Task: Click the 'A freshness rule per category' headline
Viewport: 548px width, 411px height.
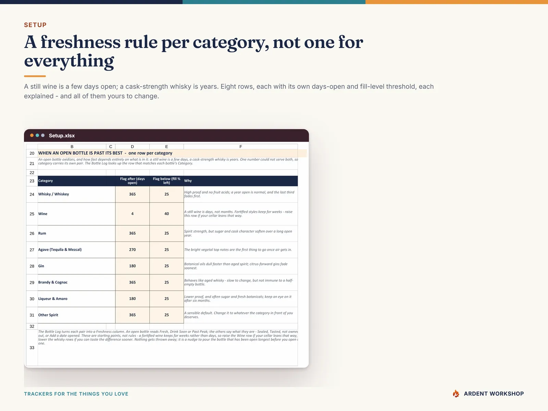Action: coord(194,51)
